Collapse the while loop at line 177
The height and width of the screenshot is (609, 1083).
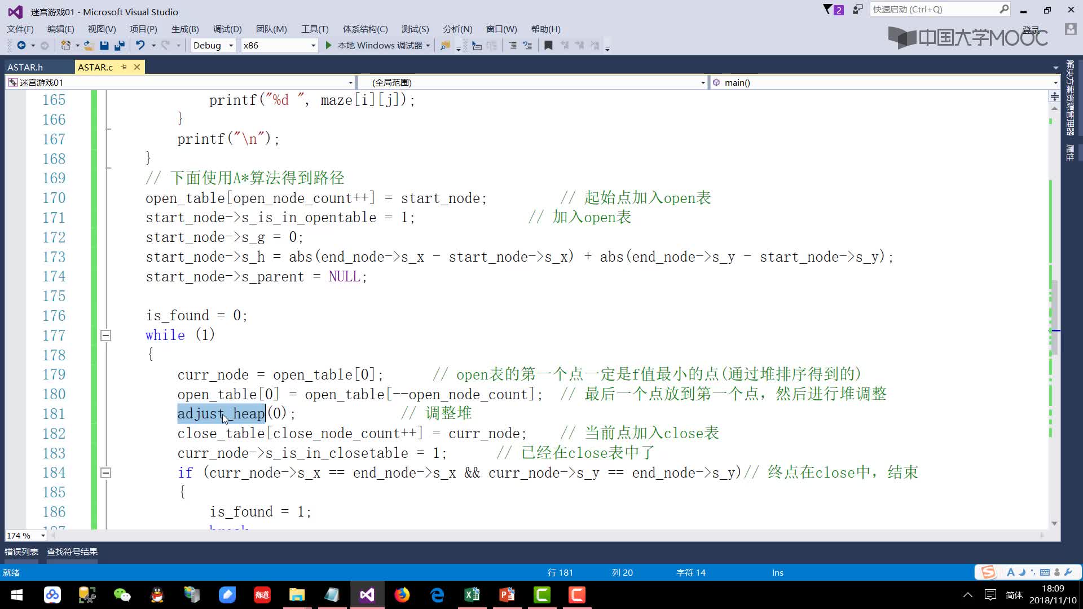(105, 336)
